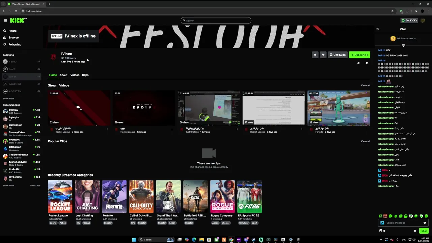
Task: Open Steam from taskbar
Action: click(253, 240)
